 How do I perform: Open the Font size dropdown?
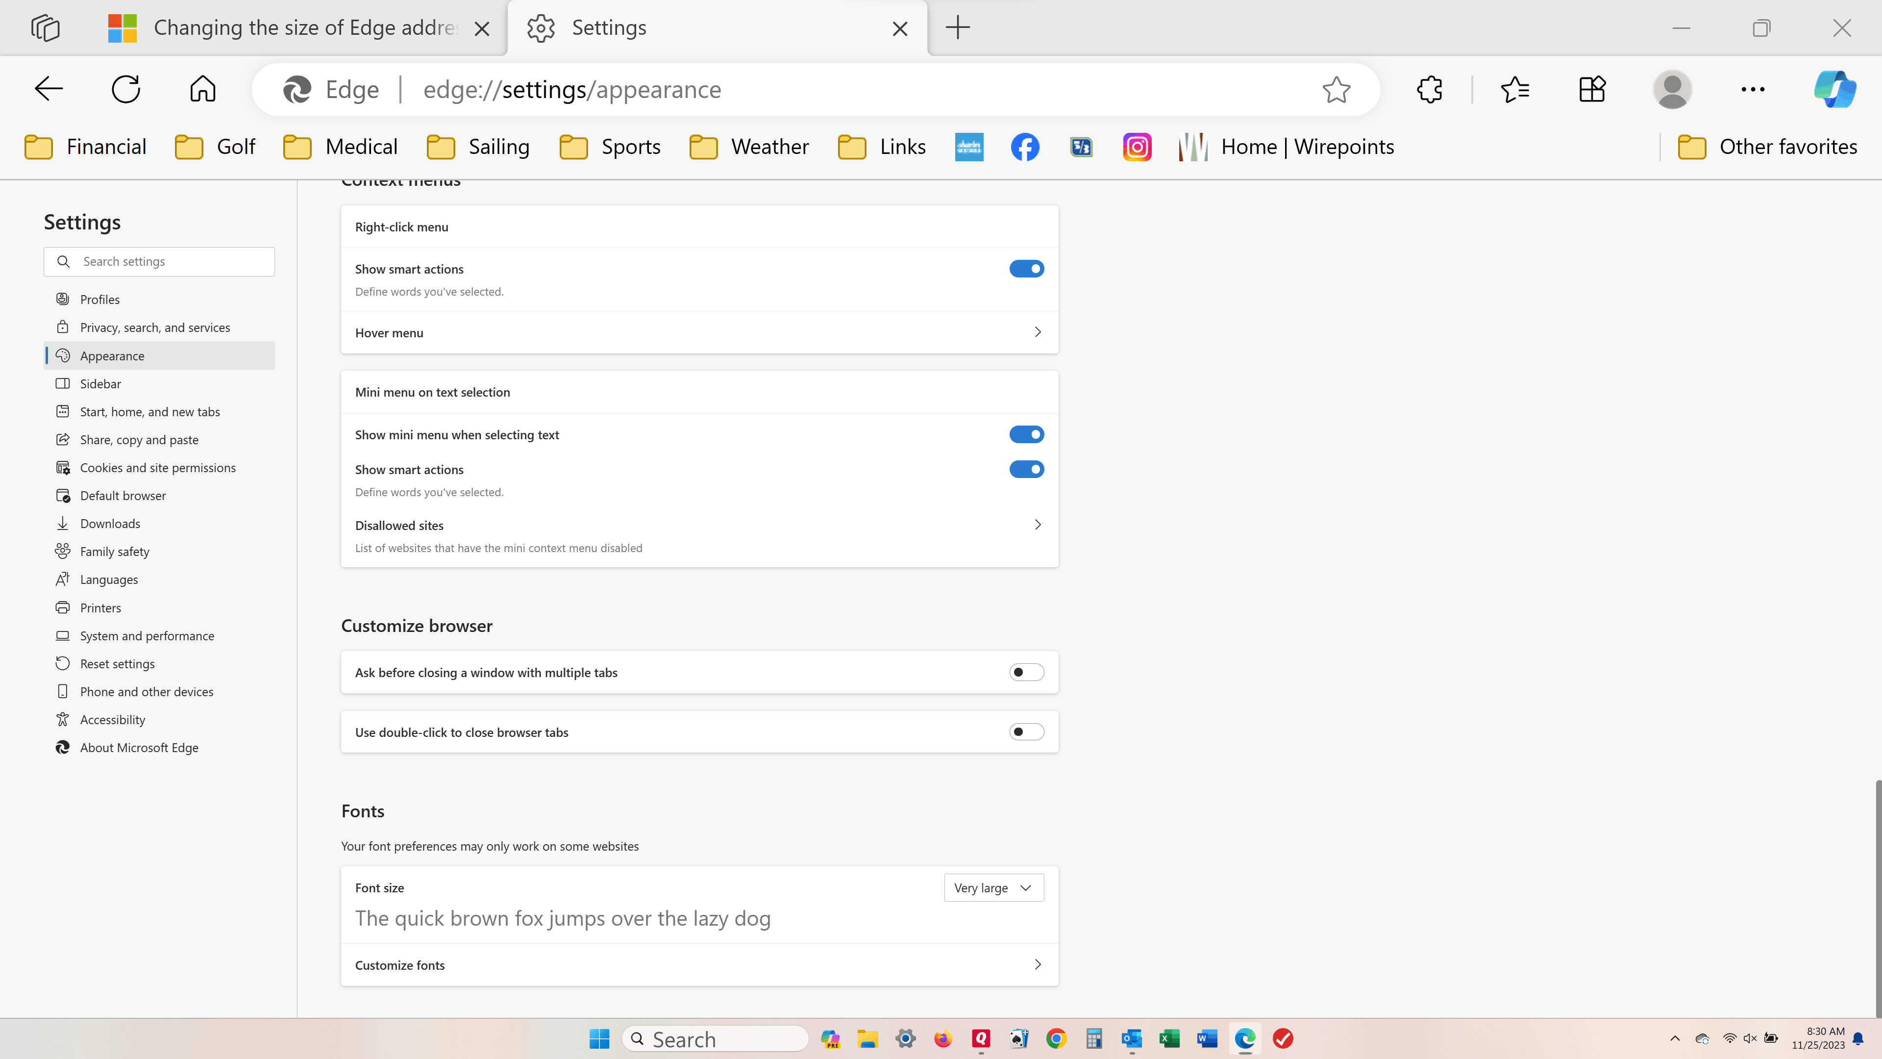coord(993,887)
